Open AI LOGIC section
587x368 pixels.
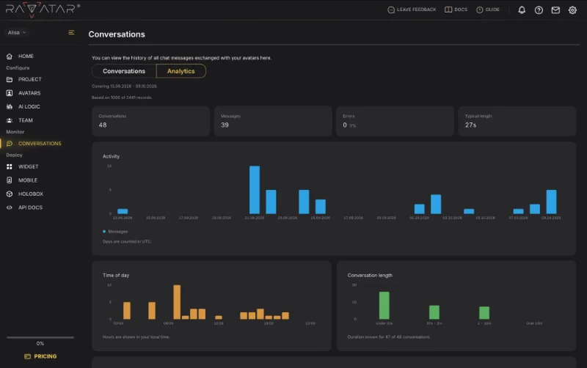[29, 106]
